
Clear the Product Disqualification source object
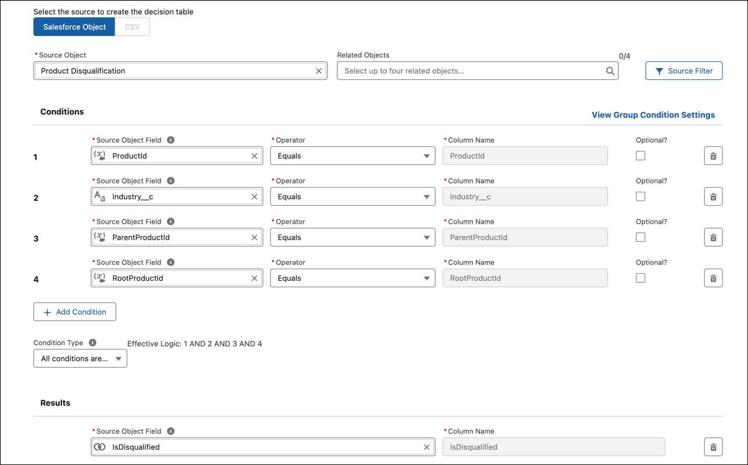pyautogui.click(x=319, y=71)
